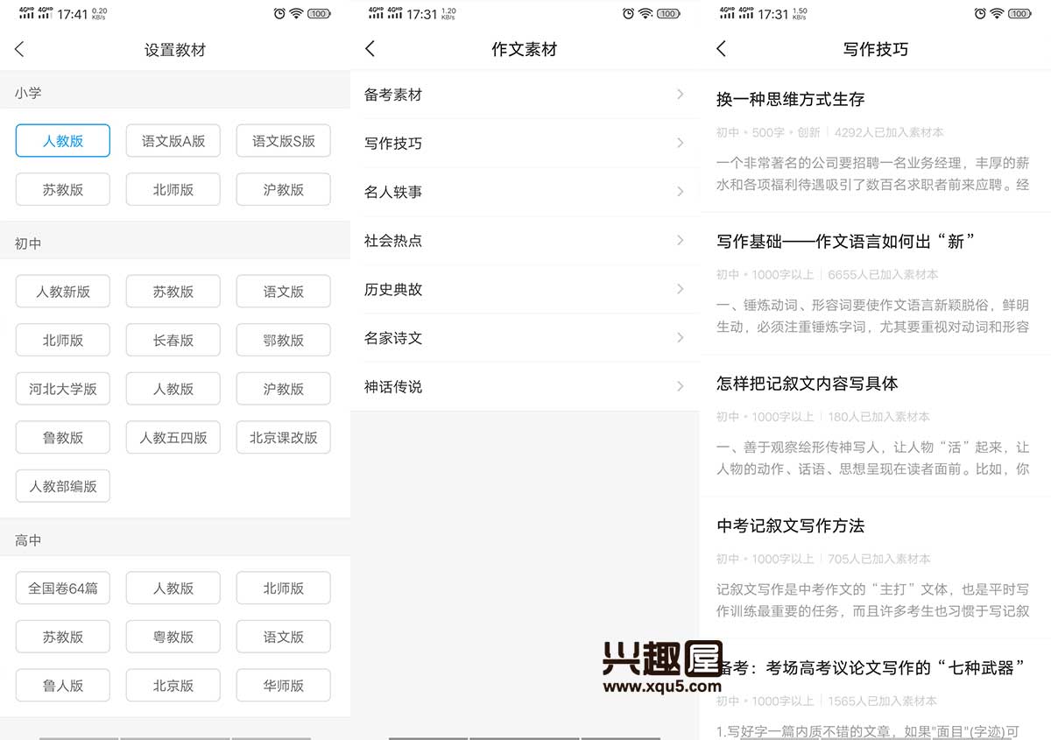Go back from the 设置教材 screen
Image resolution: width=1051 pixels, height=740 pixels.
coord(20,49)
